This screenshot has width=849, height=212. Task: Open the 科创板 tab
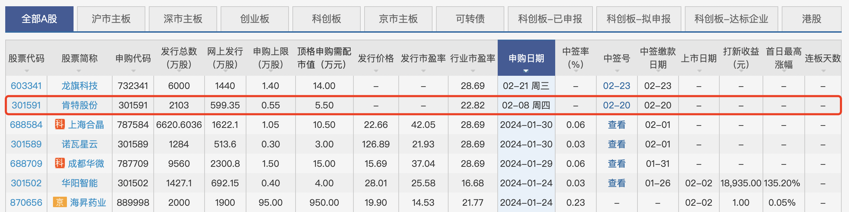pos(326,19)
